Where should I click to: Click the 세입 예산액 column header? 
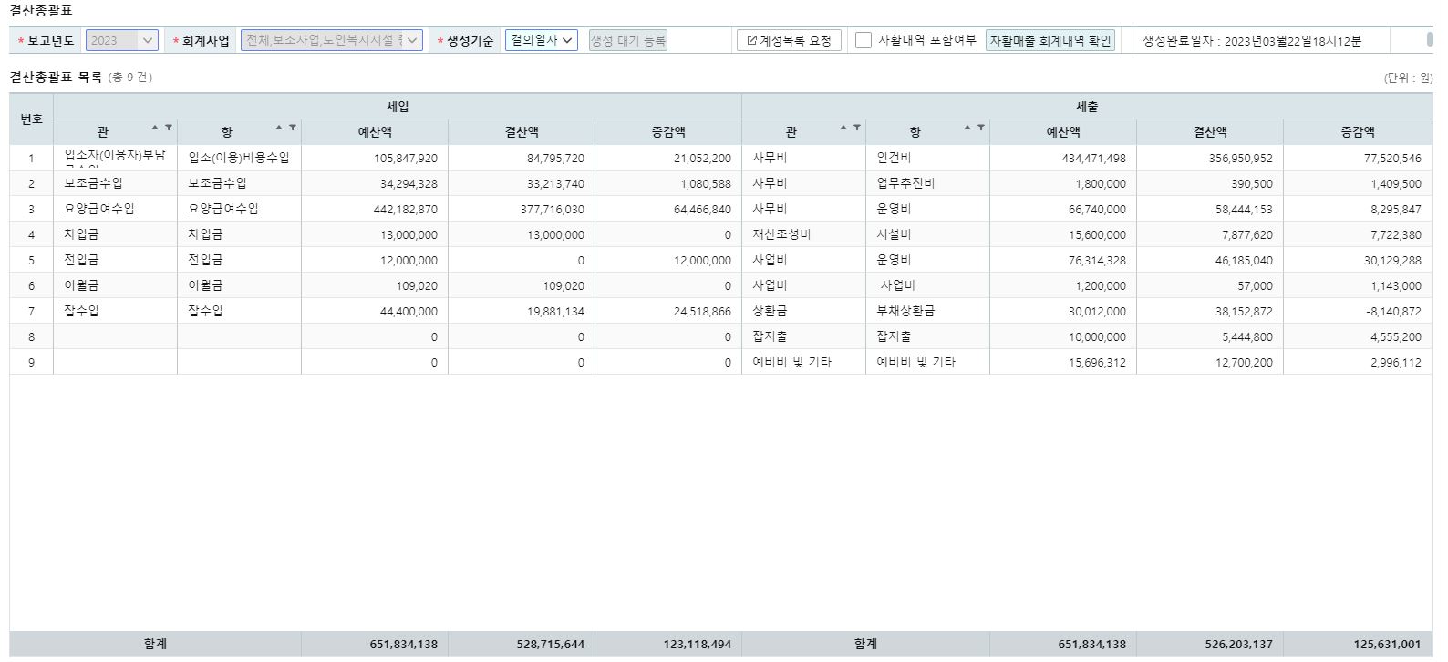tap(375, 132)
